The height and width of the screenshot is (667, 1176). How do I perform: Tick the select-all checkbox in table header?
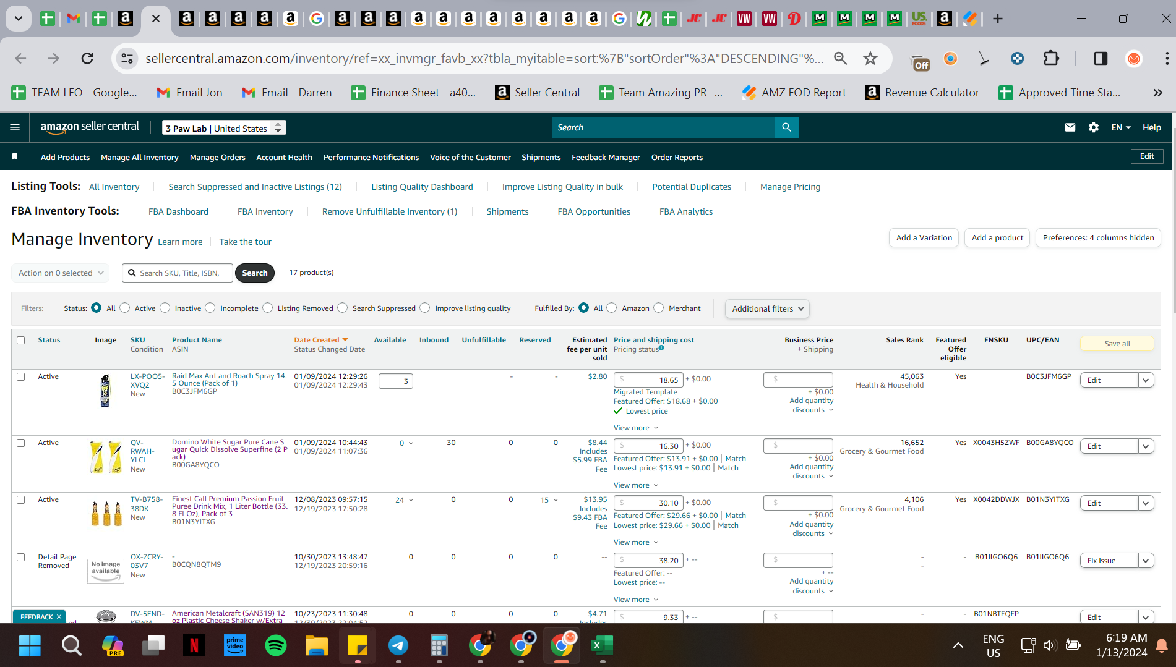click(21, 340)
